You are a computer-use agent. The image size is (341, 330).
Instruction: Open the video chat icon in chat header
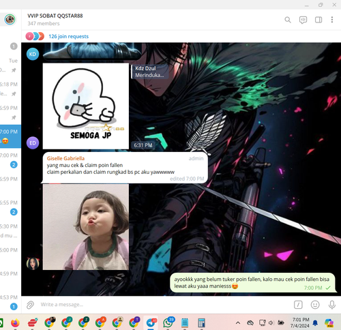pos(303,20)
